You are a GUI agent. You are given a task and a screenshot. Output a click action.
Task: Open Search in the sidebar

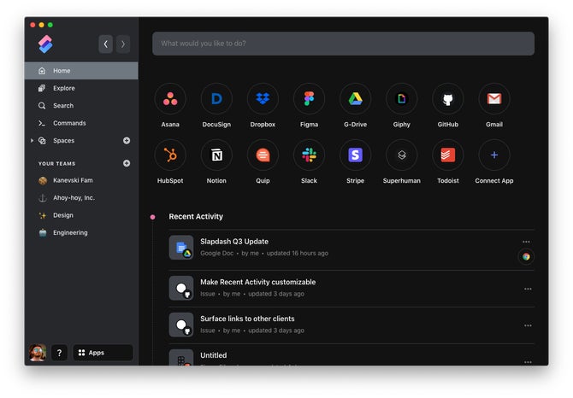tap(81, 106)
